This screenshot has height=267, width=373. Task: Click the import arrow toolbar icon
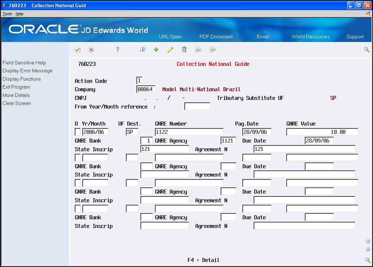(198, 50)
